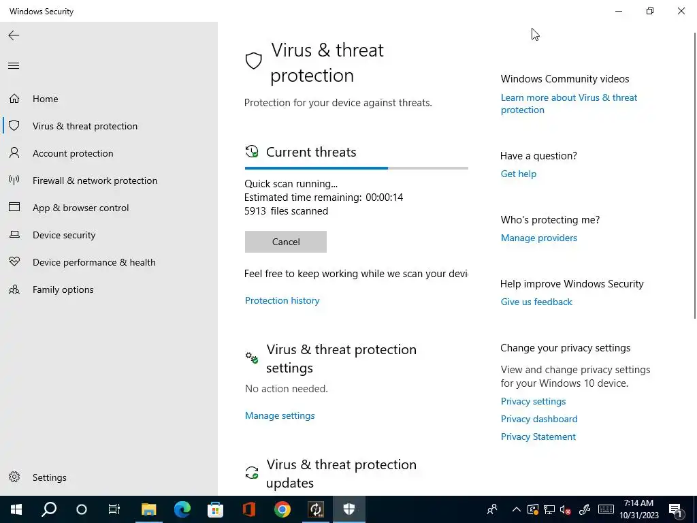Open Task View in taskbar
The width and height of the screenshot is (697, 523).
(x=114, y=509)
